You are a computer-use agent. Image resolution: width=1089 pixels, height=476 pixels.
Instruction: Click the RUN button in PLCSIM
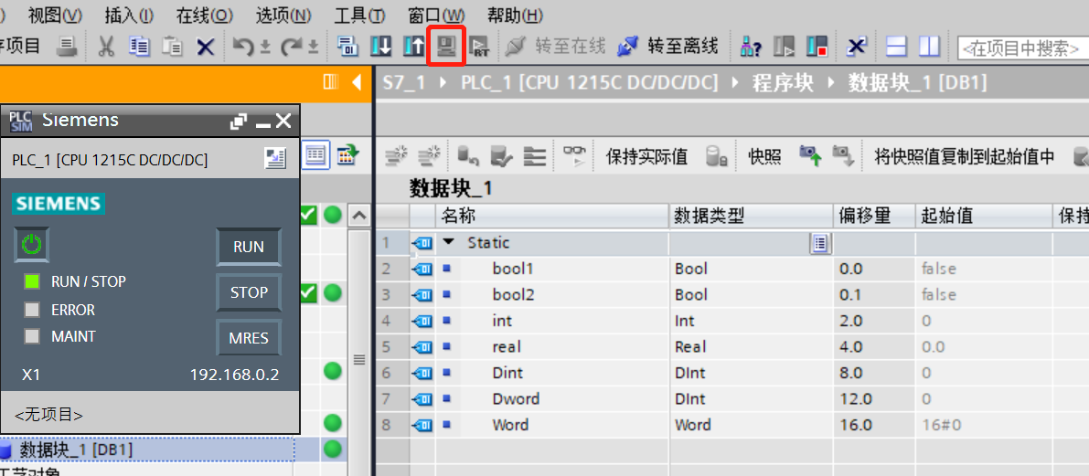(x=249, y=247)
